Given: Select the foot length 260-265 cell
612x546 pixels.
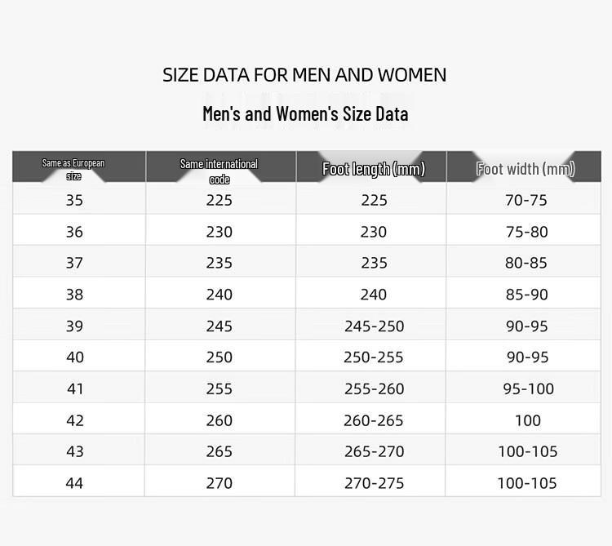Looking at the screenshot, I should [x=373, y=420].
